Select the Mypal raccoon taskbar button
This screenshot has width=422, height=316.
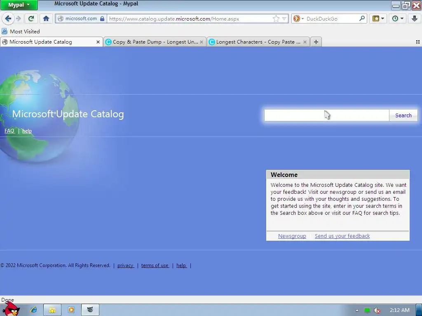point(90,310)
